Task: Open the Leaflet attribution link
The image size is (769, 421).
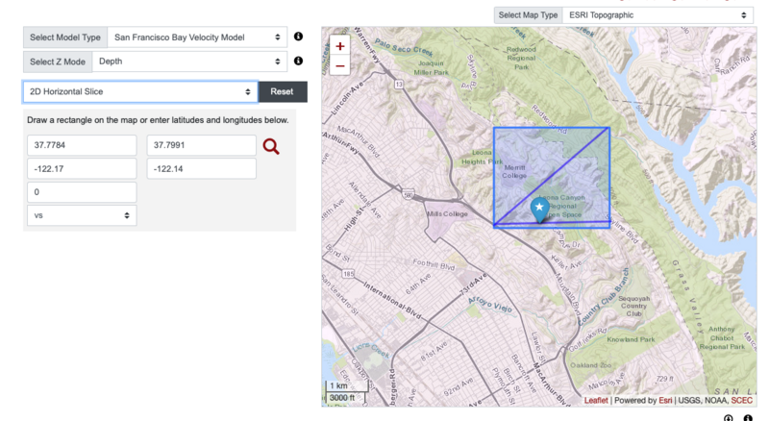Action: pos(596,401)
